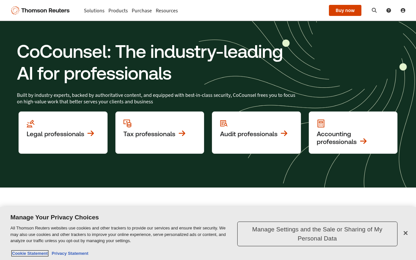This screenshot has width=416, height=260.
Task: Open the Purchase menu
Action: 142,11
